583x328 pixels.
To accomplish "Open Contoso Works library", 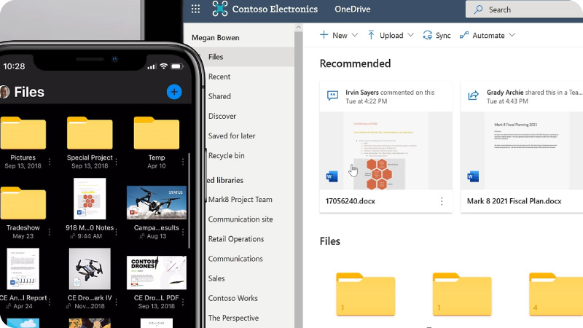I will pyautogui.click(x=232, y=298).
